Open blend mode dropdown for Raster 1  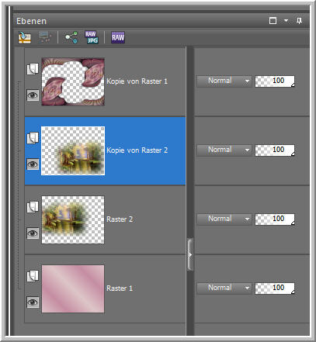pos(224,288)
